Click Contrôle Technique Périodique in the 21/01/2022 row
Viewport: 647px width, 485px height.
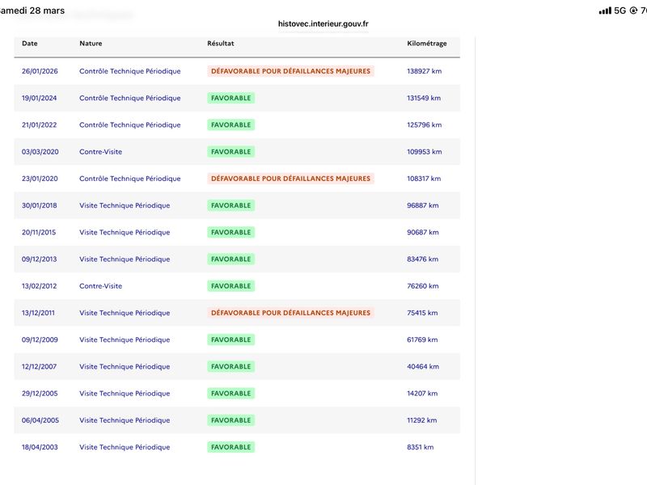pyautogui.click(x=130, y=124)
